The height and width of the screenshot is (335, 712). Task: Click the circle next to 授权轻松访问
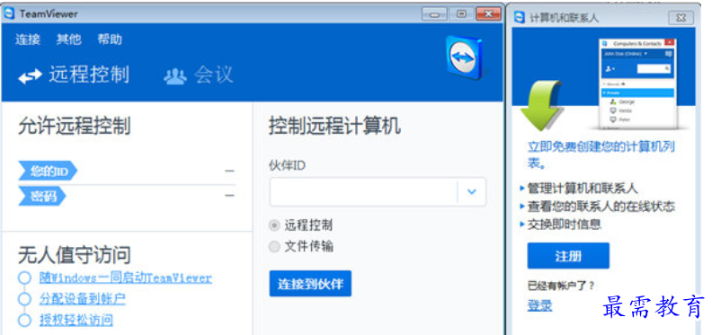pos(24,320)
